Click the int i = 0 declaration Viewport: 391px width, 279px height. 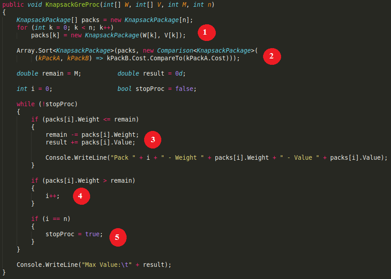(x=34, y=89)
